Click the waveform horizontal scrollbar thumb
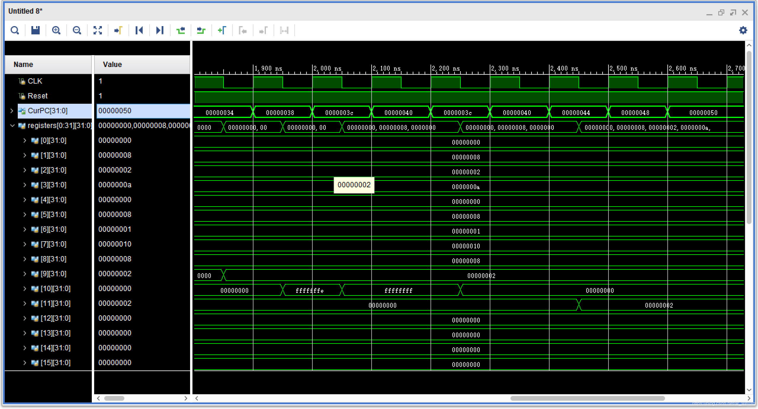The image size is (758, 409). tap(587, 398)
